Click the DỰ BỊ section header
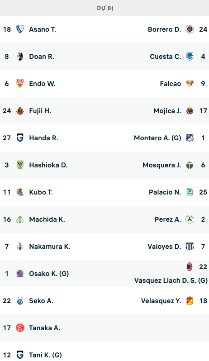Image resolution: width=209 pixels, height=361 pixels. point(104,8)
